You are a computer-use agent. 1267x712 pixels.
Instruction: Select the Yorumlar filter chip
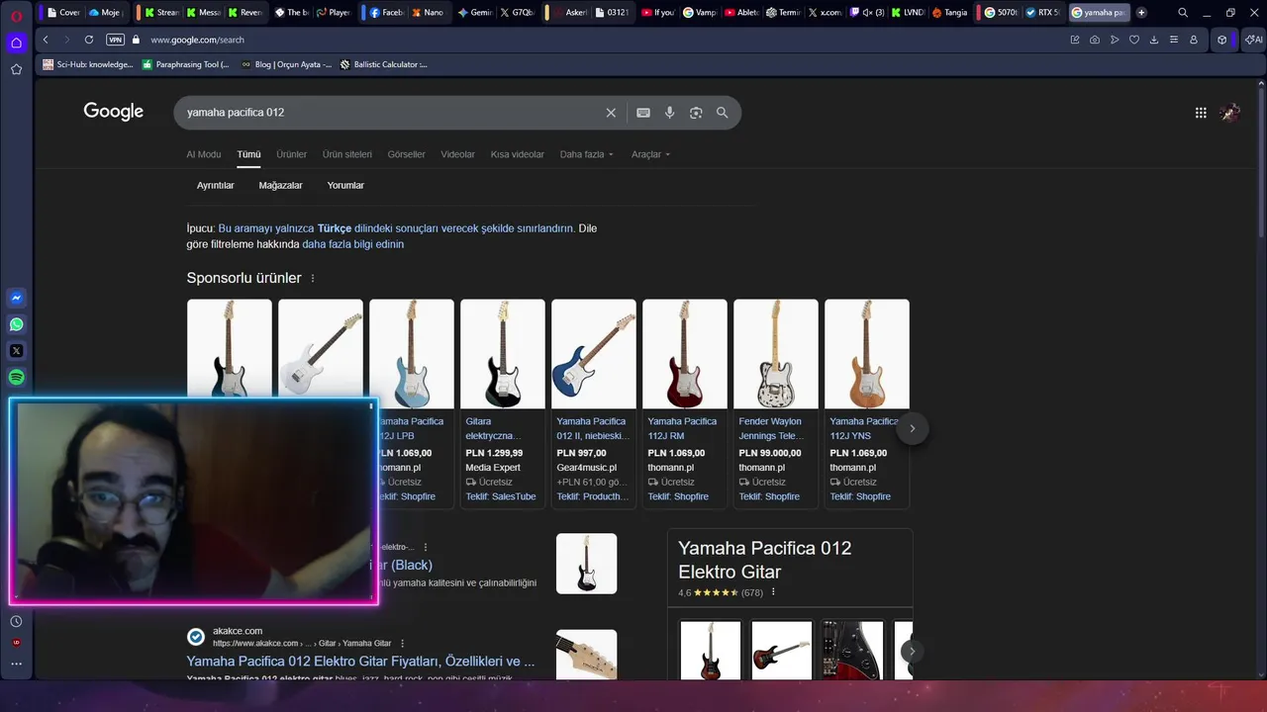(x=345, y=185)
